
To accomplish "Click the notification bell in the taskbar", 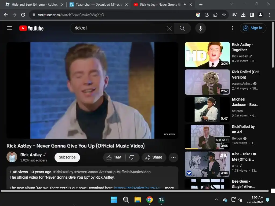I will (268, 200).
